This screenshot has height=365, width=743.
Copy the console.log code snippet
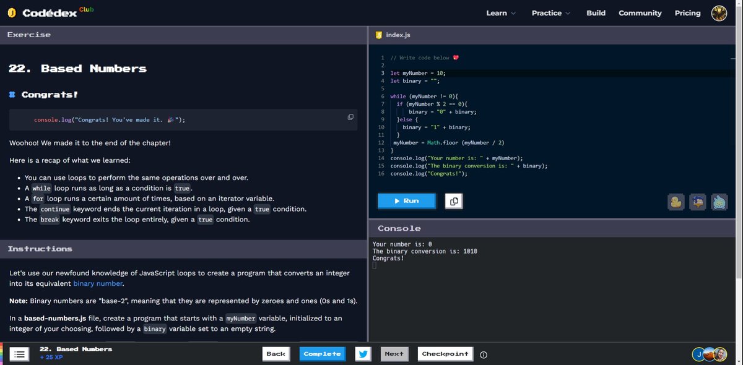click(350, 117)
